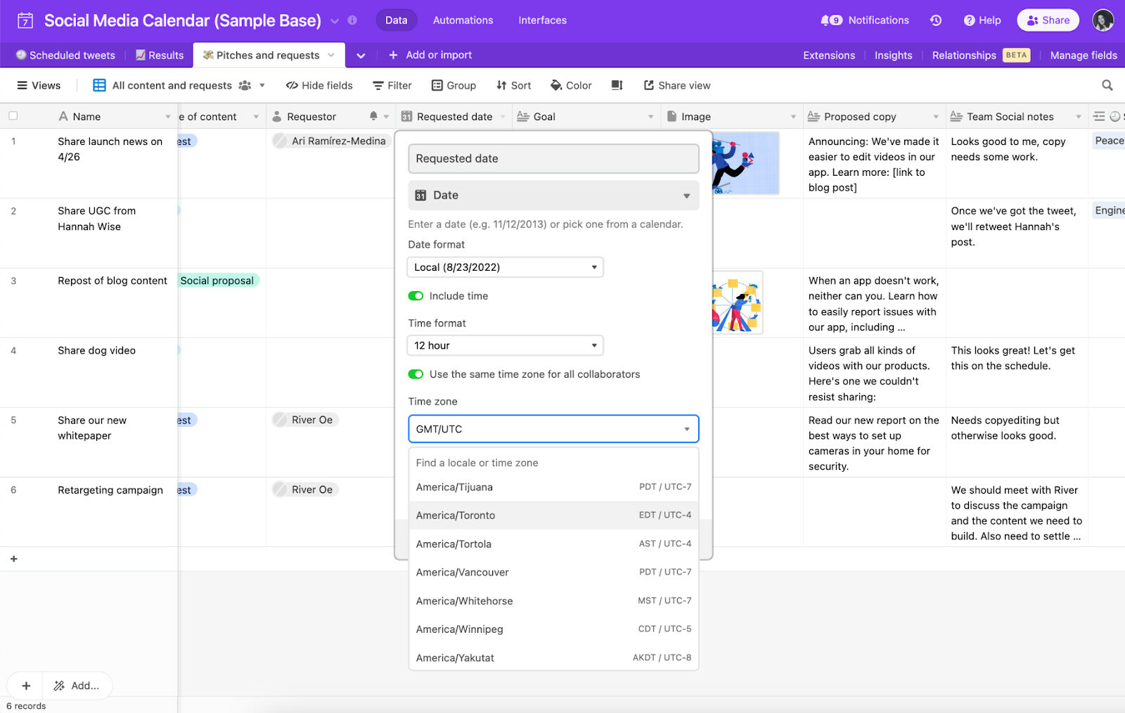
Task: Open Date field type selector
Action: (553, 195)
